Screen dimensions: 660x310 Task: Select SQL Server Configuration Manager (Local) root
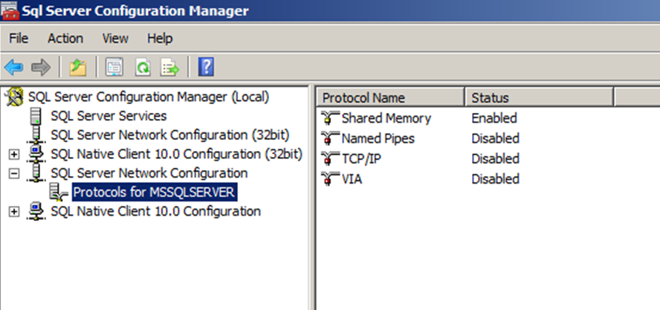(149, 97)
